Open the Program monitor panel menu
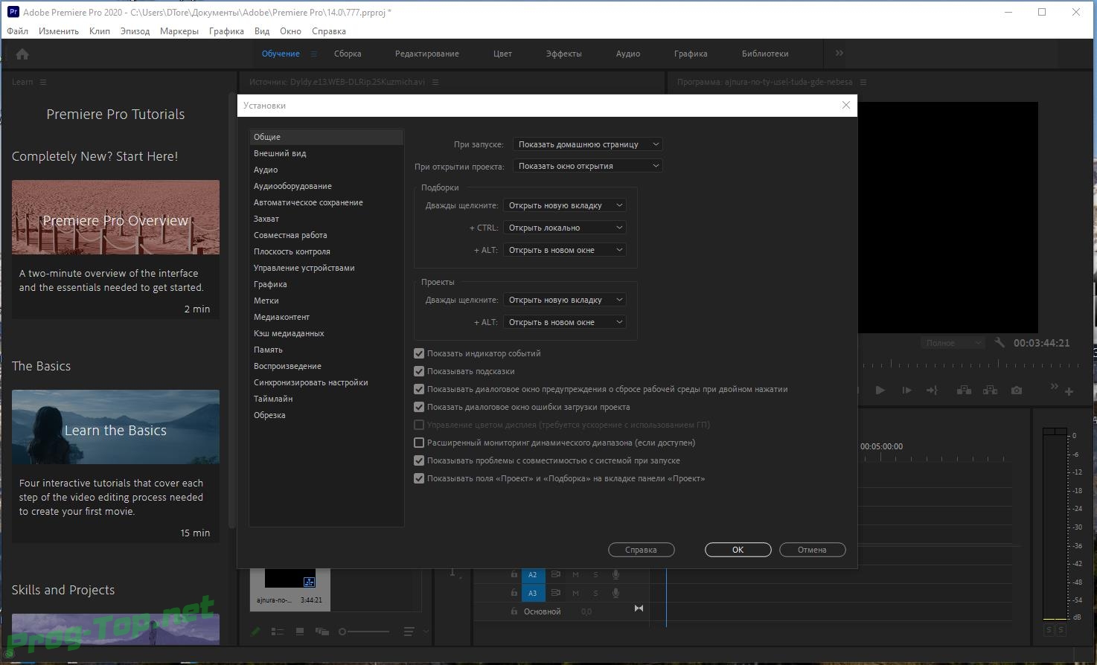Viewport: 1097px width, 665px height. click(x=863, y=82)
